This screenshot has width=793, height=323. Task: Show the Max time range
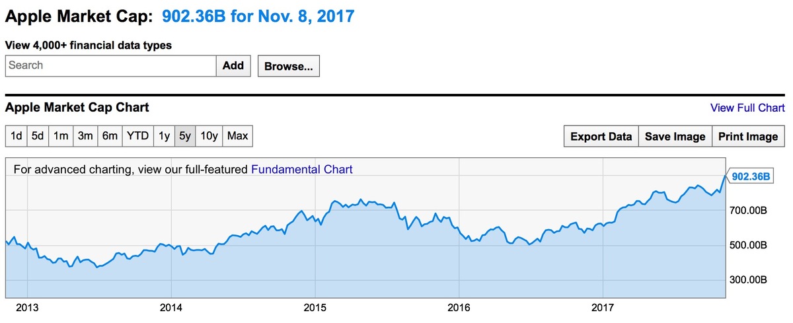(x=237, y=136)
